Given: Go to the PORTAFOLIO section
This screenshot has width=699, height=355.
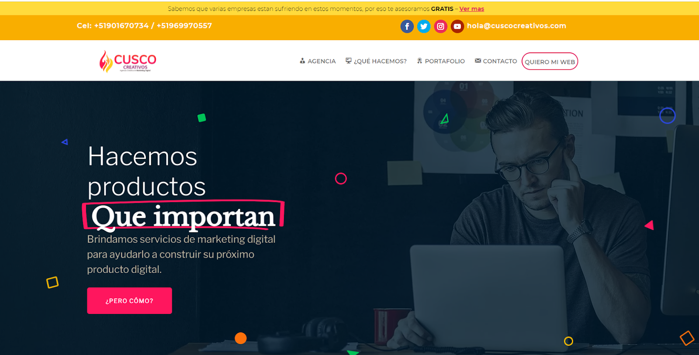Looking at the screenshot, I should pyautogui.click(x=445, y=61).
